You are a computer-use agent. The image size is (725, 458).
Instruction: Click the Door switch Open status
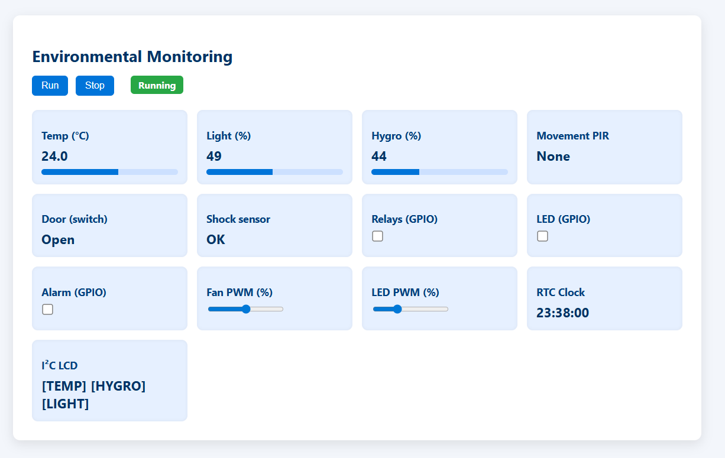[58, 240]
